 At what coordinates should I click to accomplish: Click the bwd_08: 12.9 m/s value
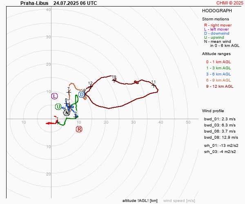pyautogui.click(x=221, y=137)
